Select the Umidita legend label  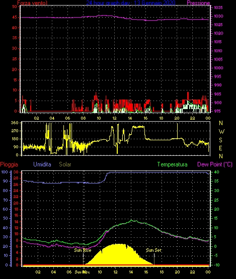click(42, 164)
